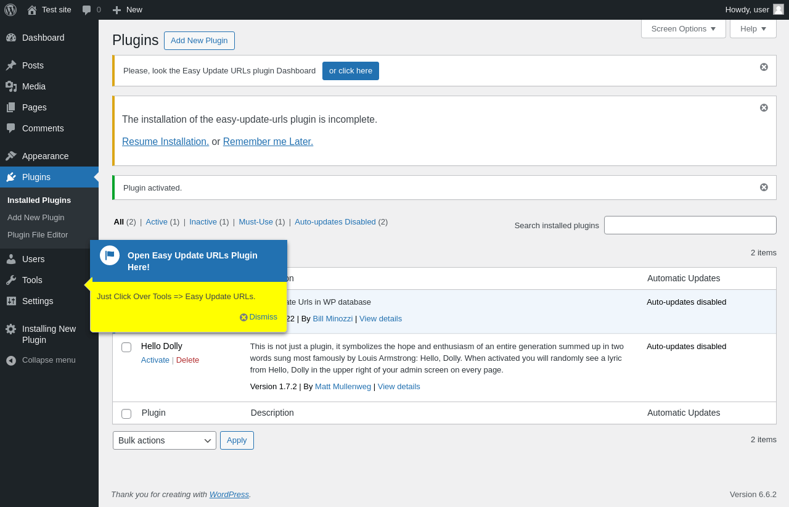789x507 pixels.
Task: Dismiss the Plugin activated notice
Action: 764,187
